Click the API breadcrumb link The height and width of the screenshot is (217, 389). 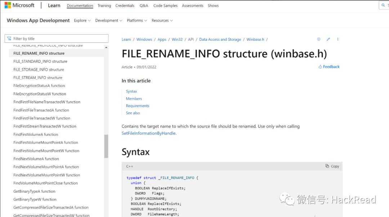tap(191, 40)
